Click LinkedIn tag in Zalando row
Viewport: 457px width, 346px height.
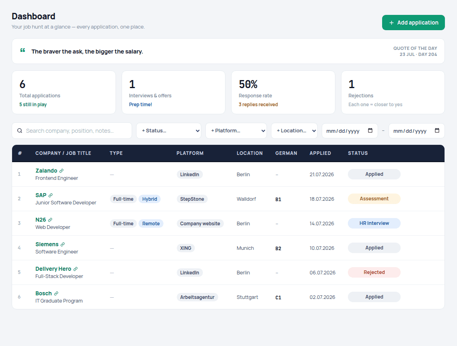(x=190, y=175)
